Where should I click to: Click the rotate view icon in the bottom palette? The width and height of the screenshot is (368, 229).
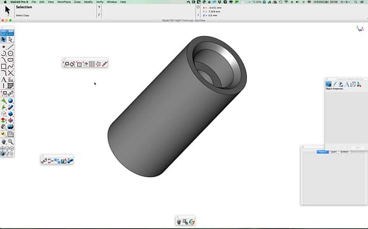coord(192,221)
